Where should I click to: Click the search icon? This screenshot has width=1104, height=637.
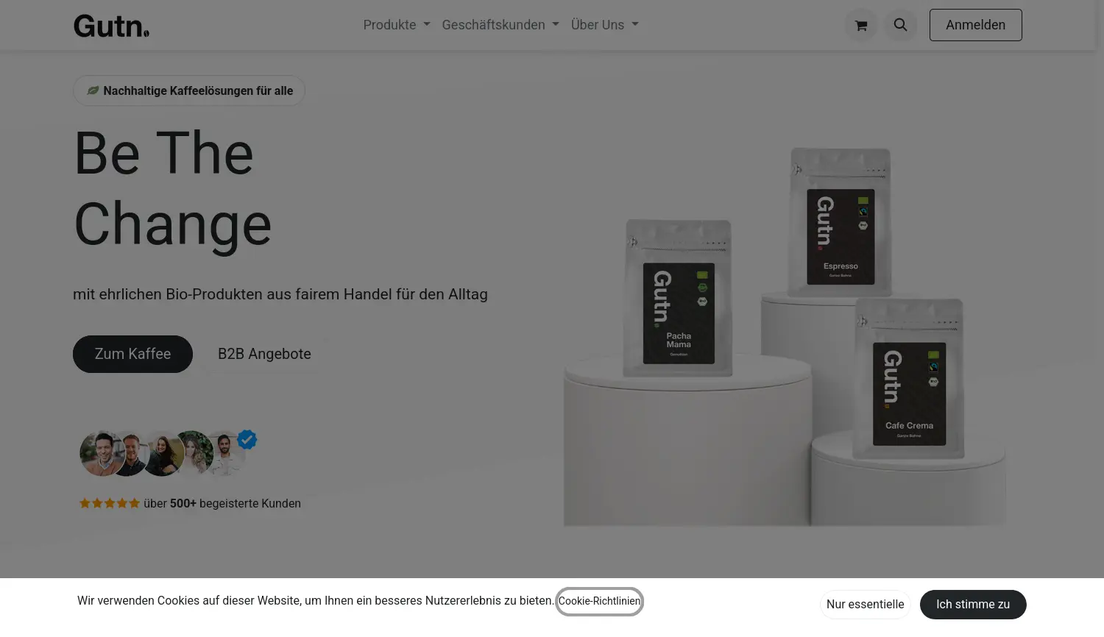900,24
